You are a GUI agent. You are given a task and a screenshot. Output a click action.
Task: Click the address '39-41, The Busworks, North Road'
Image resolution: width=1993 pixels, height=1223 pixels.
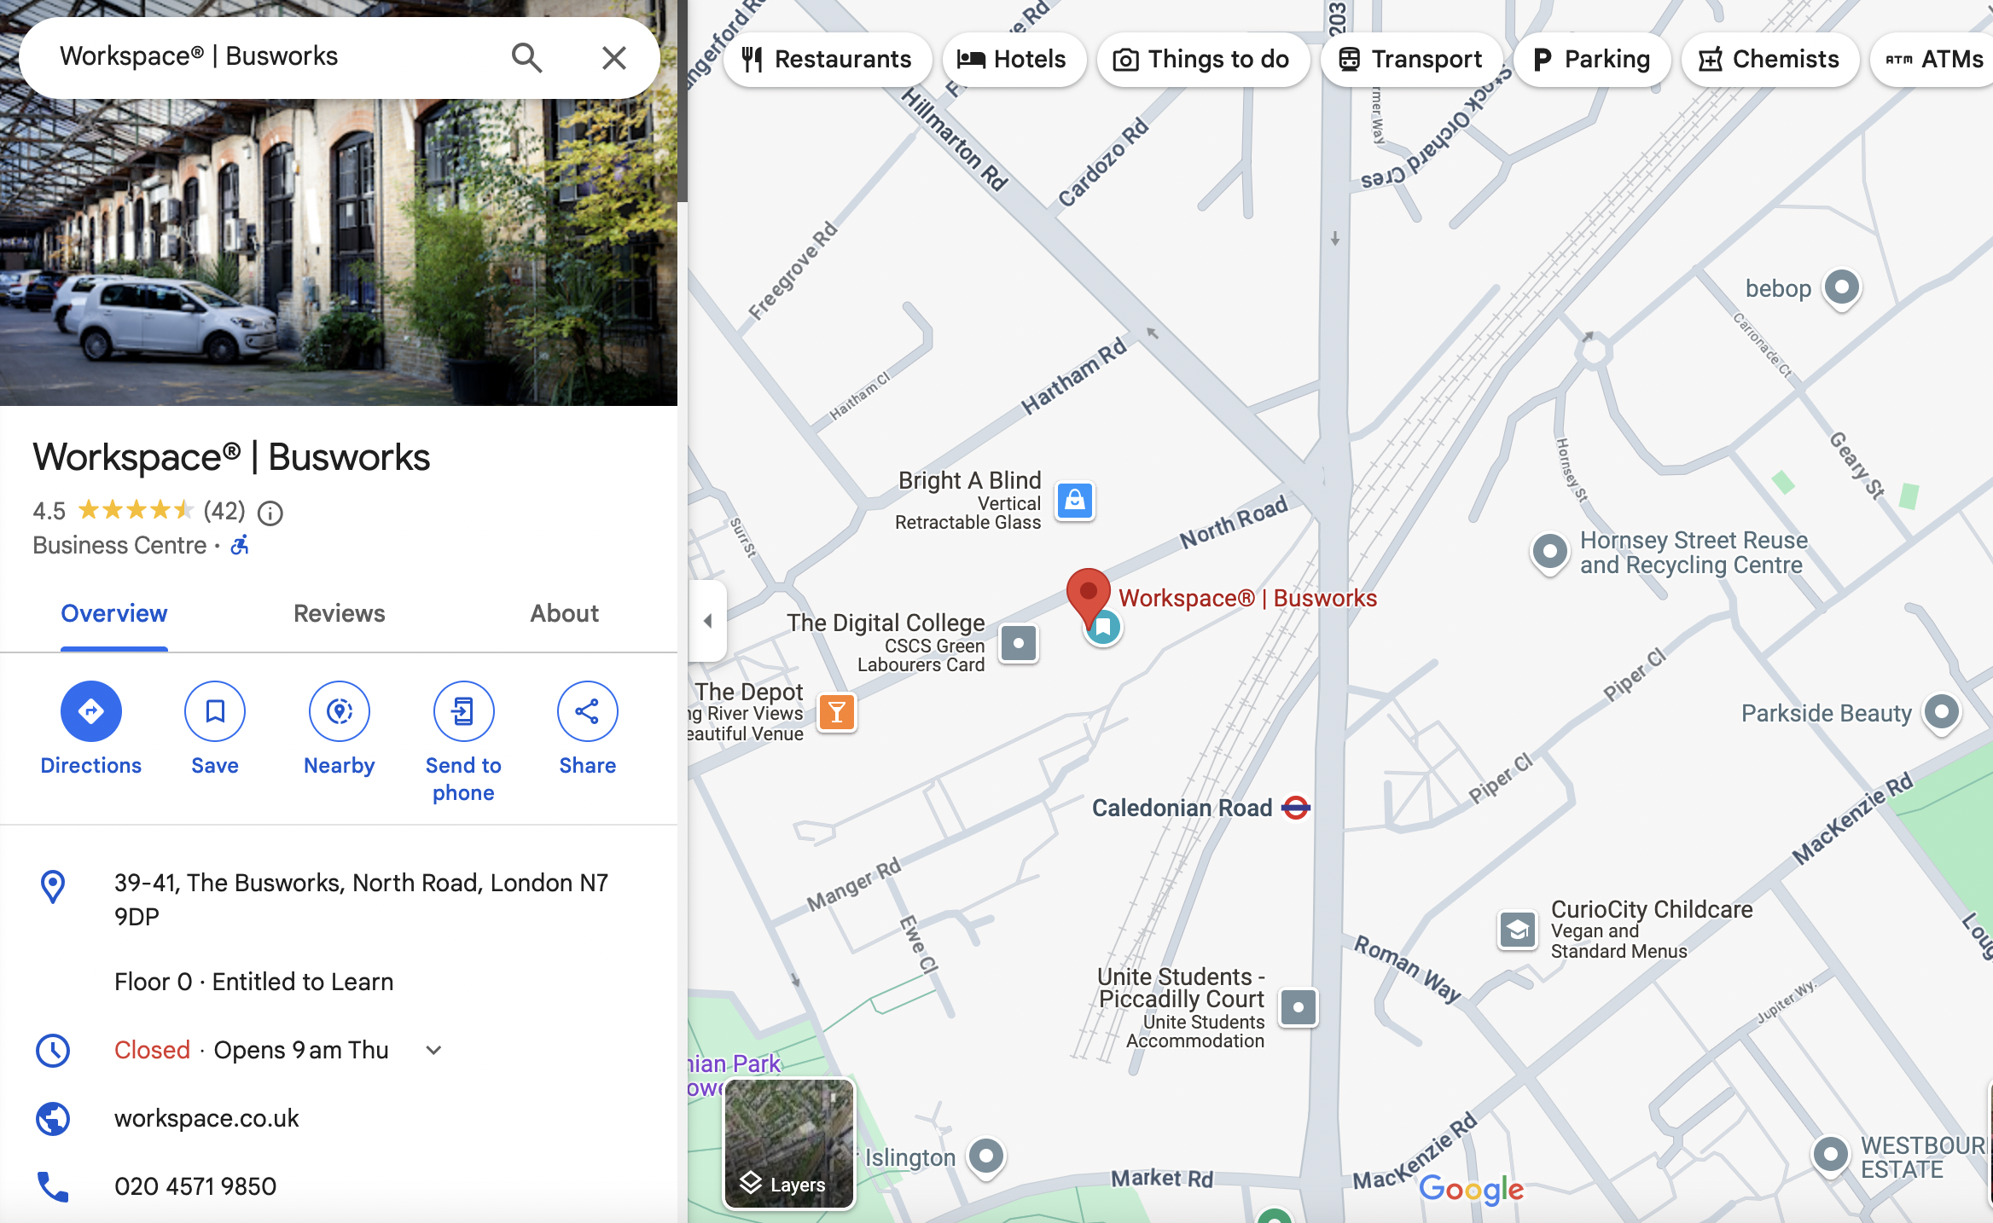point(362,899)
